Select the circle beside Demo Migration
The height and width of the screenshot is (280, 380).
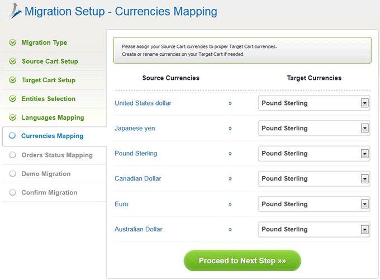coord(13,174)
